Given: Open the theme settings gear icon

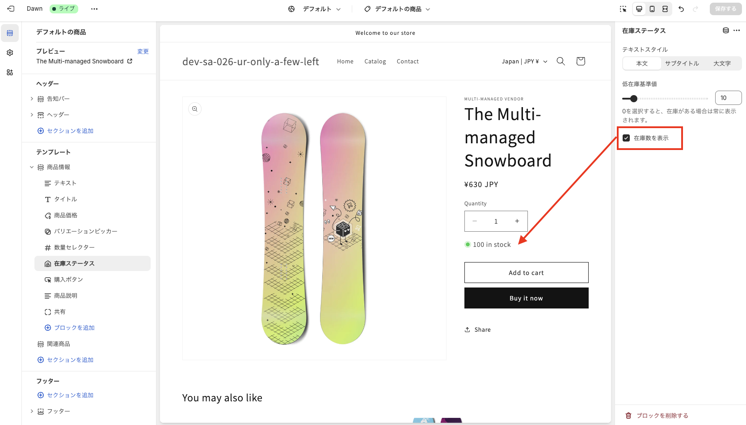Looking at the screenshot, I should point(10,53).
